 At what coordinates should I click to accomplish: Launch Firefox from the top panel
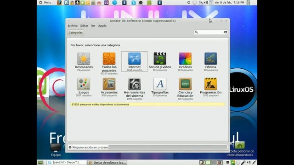coord(59,3)
